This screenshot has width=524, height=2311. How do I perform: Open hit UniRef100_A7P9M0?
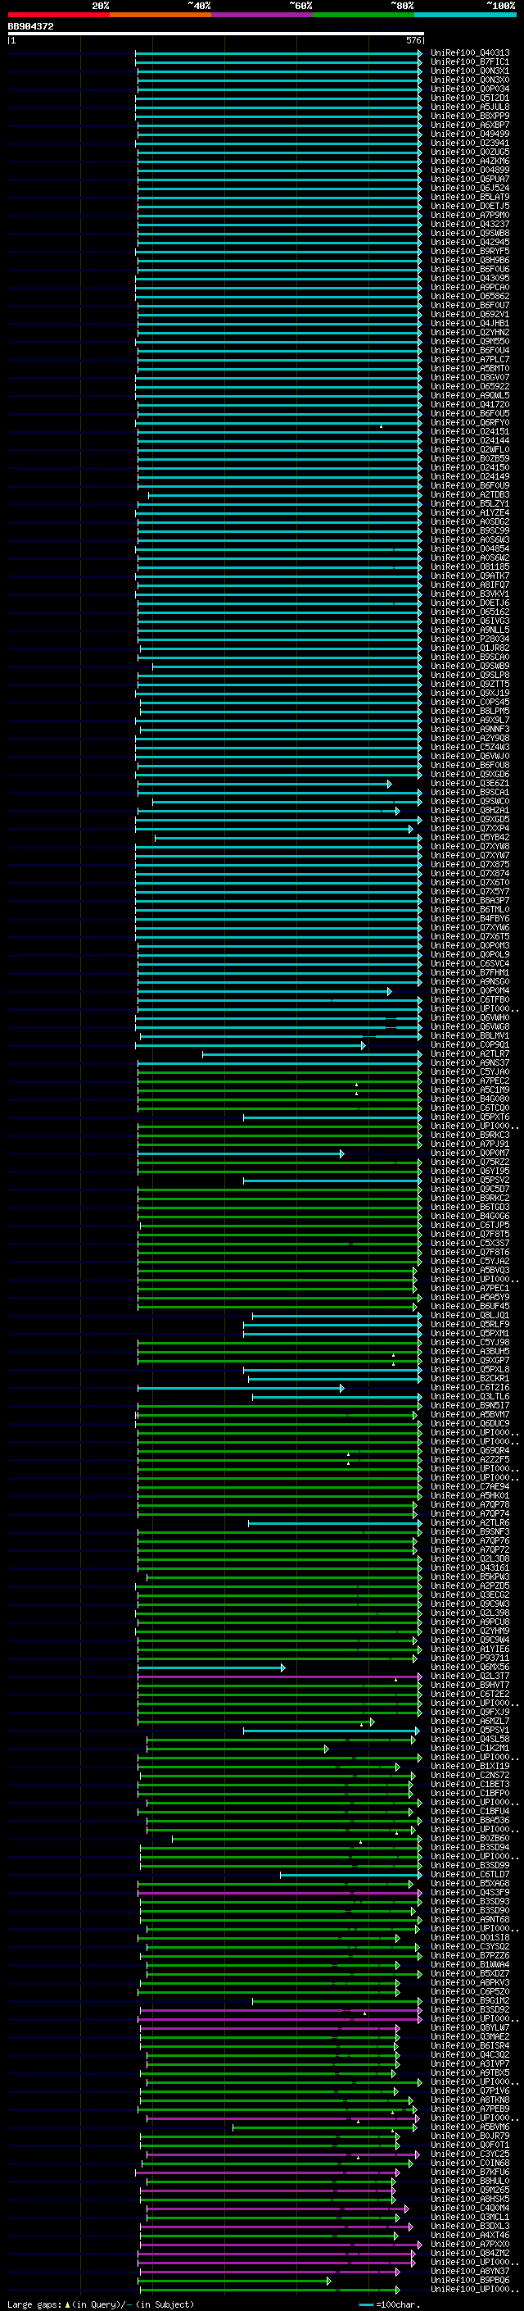tap(469, 216)
